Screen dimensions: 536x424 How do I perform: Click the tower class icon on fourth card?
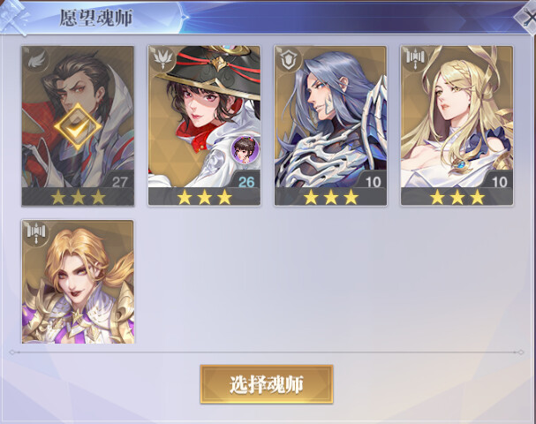[x=415, y=59]
